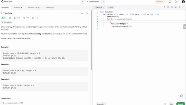Format code with the braces icon
The height and width of the screenshot is (105, 186).
(x=168, y=7)
